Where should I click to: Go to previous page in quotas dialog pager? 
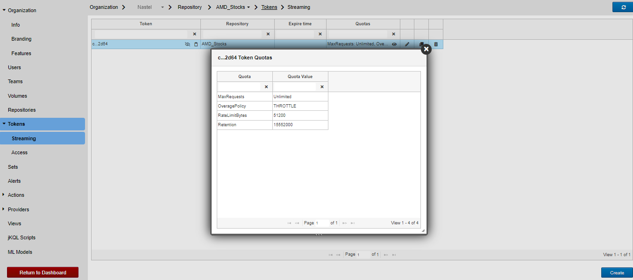click(x=297, y=223)
